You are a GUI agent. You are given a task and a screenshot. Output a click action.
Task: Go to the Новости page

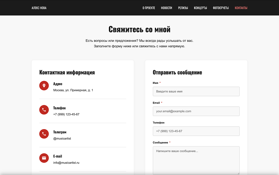point(166,8)
